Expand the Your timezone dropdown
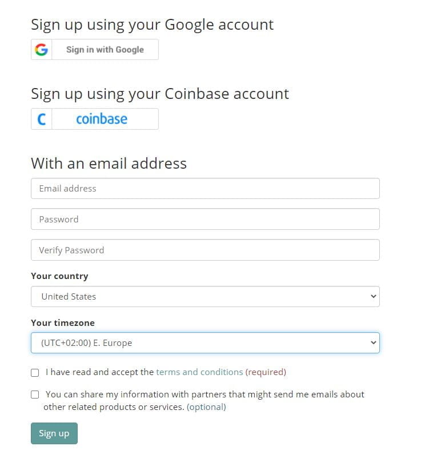Image resolution: width=425 pixels, height=470 pixels. (x=205, y=342)
